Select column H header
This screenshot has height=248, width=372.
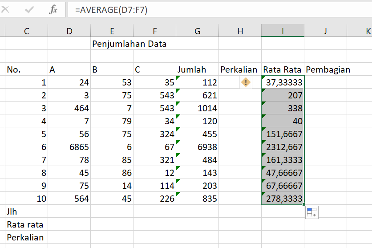240,31
